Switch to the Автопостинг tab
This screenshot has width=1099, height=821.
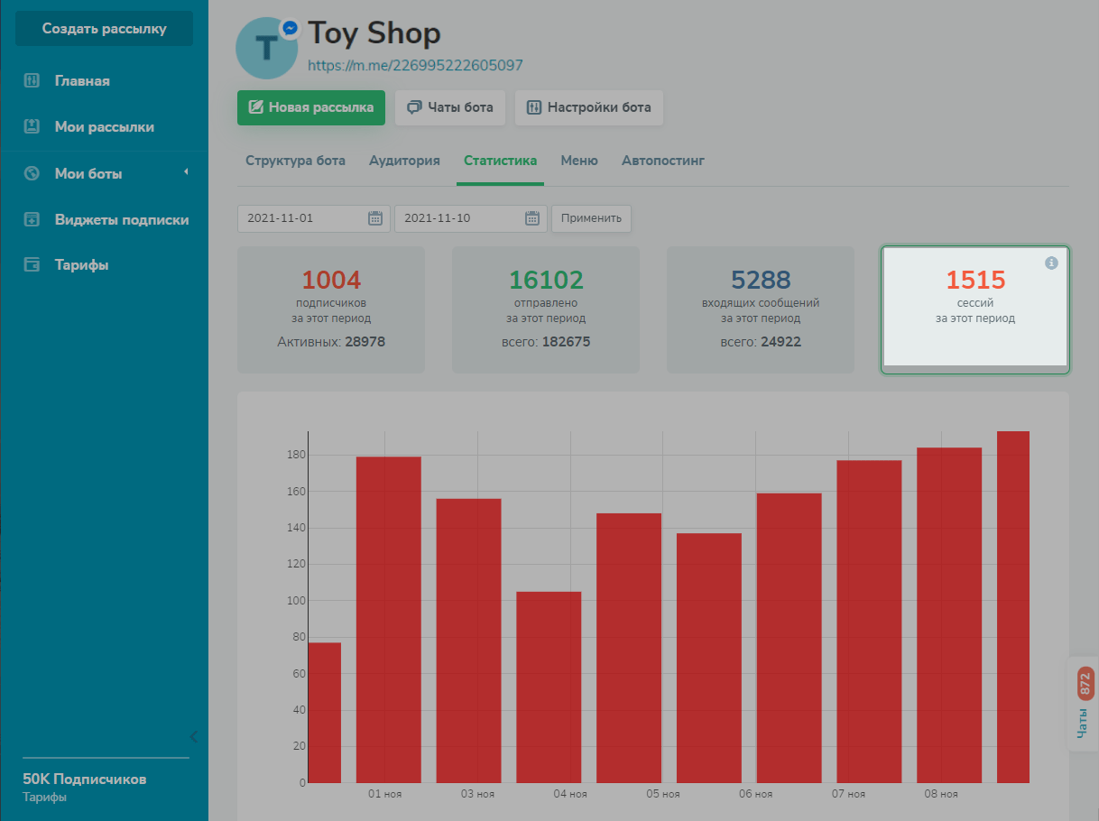pyautogui.click(x=663, y=161)
